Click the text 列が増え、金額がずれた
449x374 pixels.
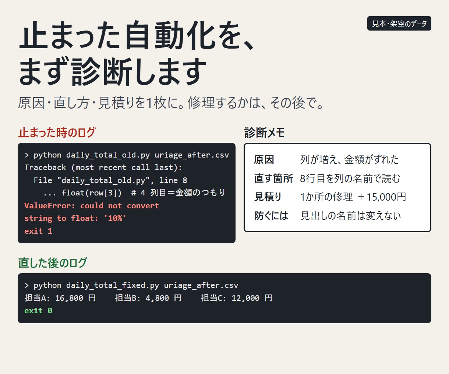(x=349, y=160)
